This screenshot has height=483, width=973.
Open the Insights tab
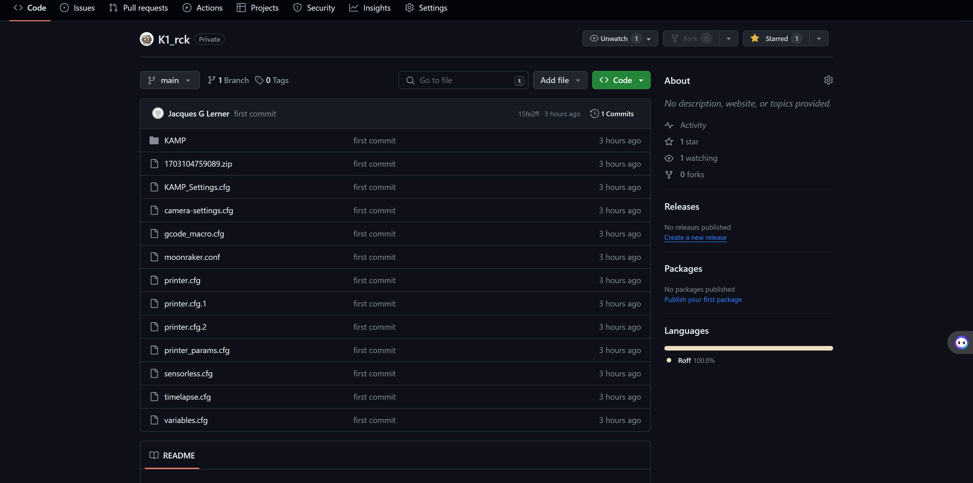370,8
